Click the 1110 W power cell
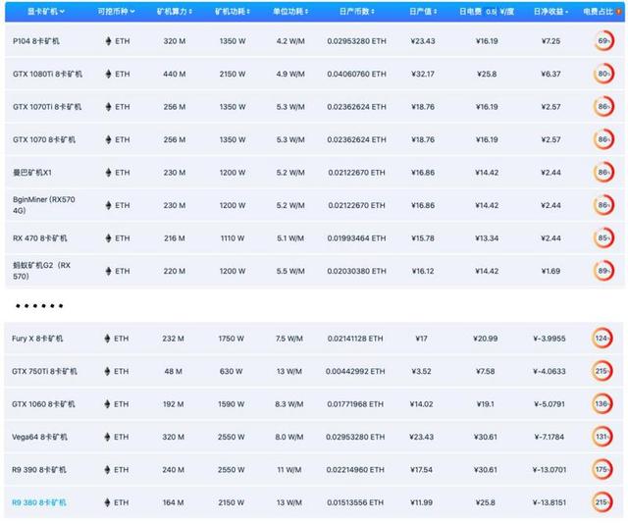 (233, 238)
